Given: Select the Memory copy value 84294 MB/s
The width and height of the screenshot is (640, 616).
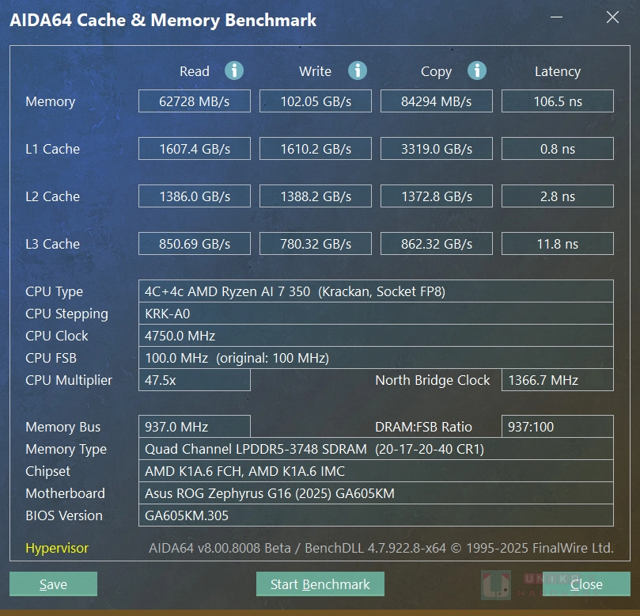Looking at the screenshot, I should point(437,101).
